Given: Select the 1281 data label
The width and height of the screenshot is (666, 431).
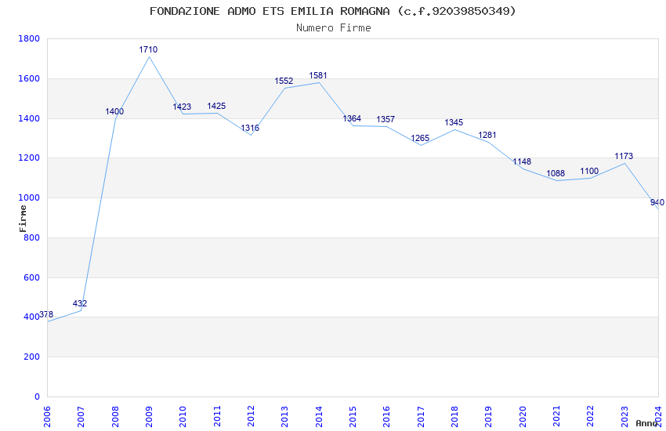Looking at the screenshot, I should click(487, 135).
